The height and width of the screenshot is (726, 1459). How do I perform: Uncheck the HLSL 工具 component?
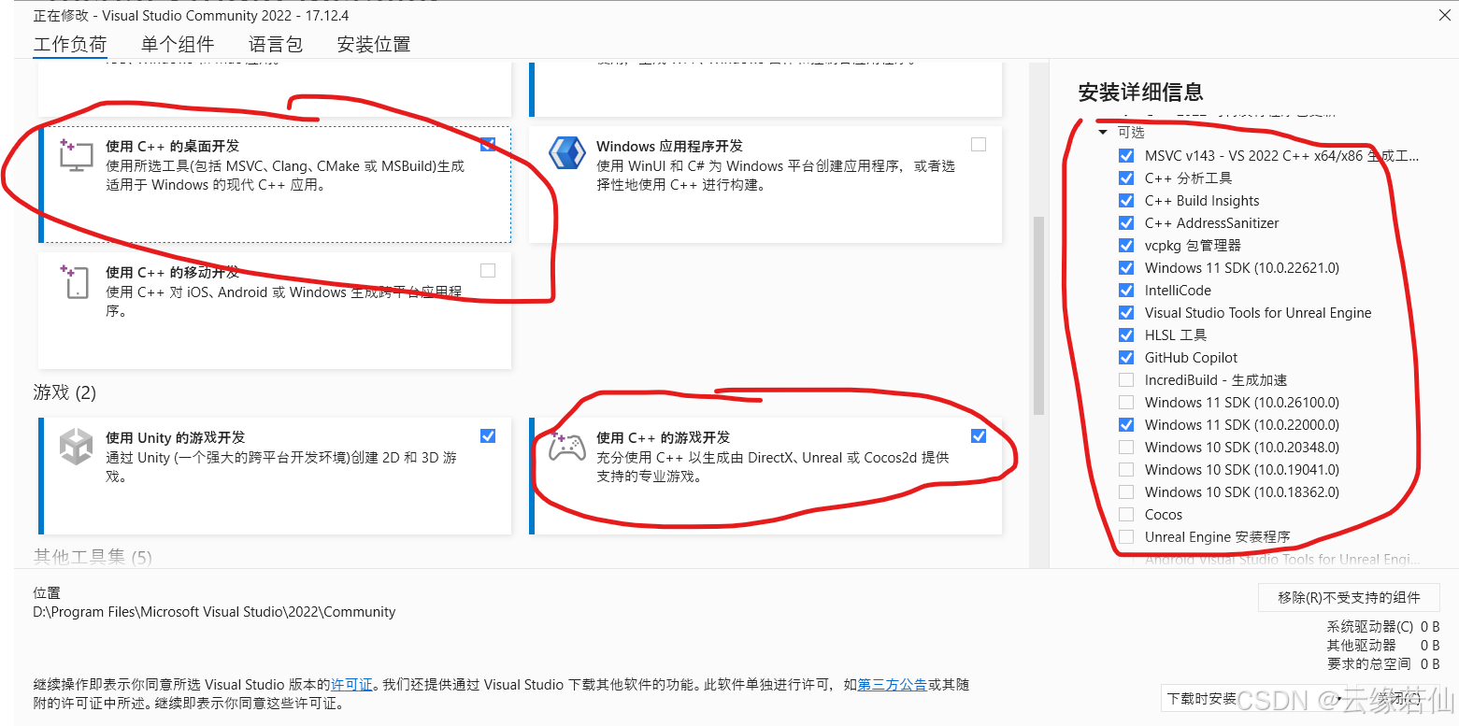[x=1126, y=335]
